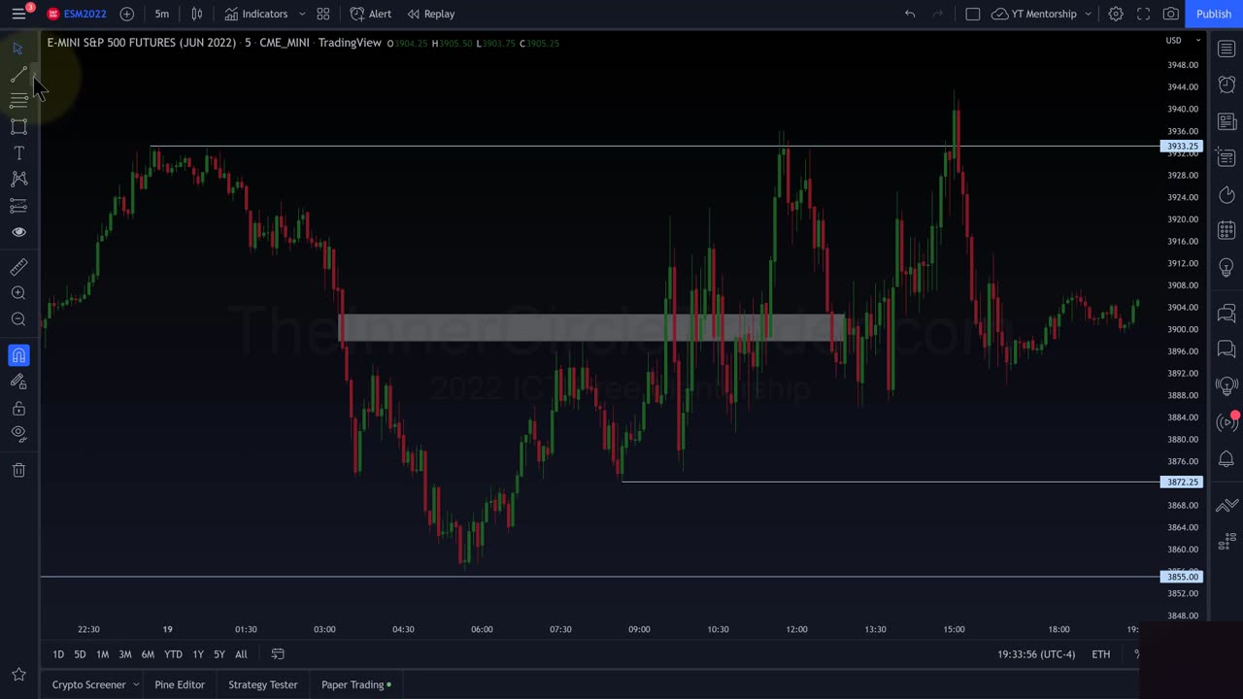Select the rectangle shapes tool

[x=17, y=127]
